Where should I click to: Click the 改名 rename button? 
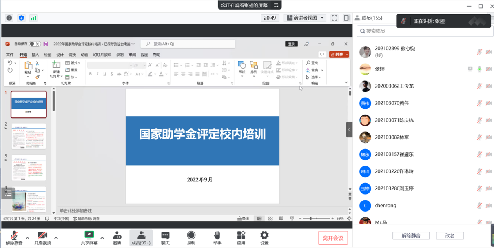[x=450, y=236]
